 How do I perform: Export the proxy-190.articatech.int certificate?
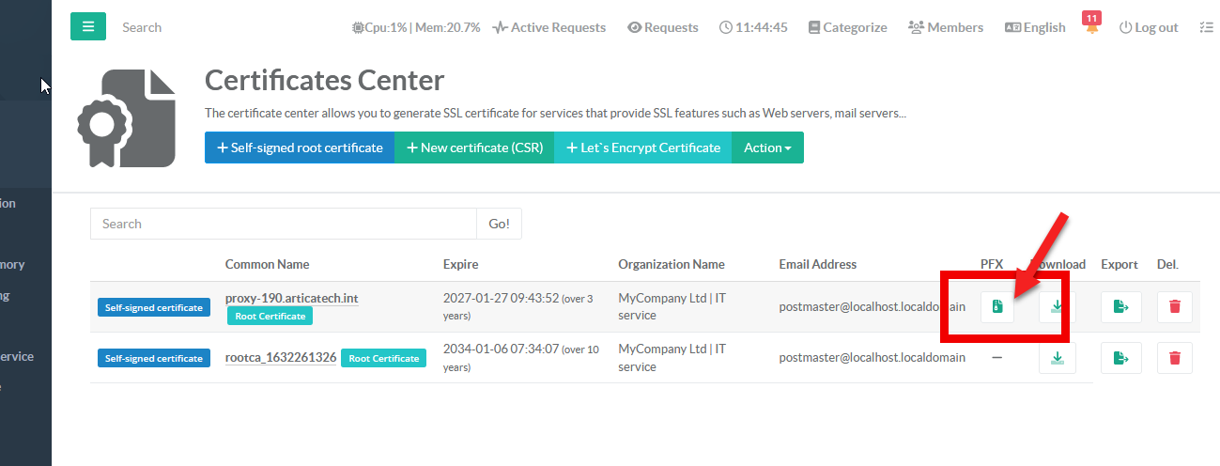click(1120, 306)
